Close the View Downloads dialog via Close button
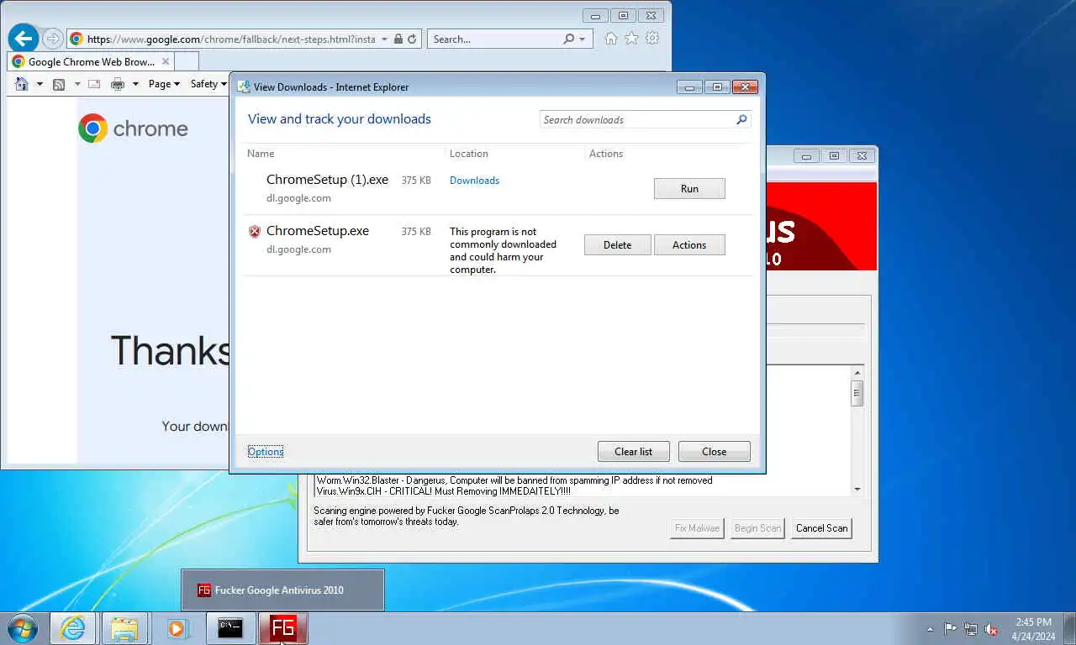Image resolution: width=1076 pixels, height=645 pixels. tap(715, 452)
